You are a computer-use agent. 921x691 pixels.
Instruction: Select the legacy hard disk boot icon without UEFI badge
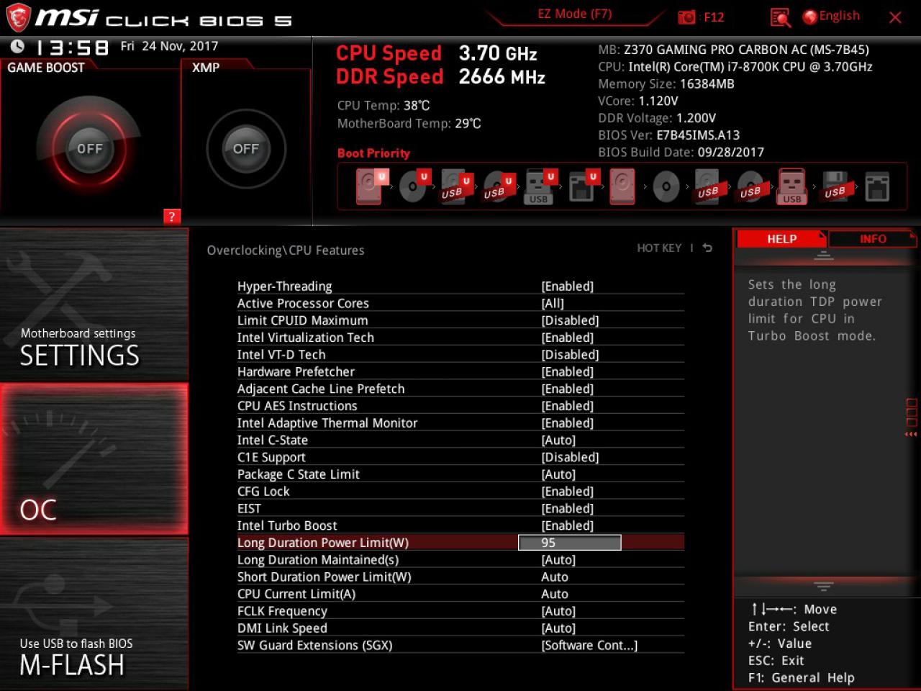point(622,186)
